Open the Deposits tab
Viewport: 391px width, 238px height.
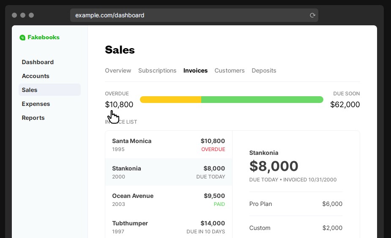264,70
